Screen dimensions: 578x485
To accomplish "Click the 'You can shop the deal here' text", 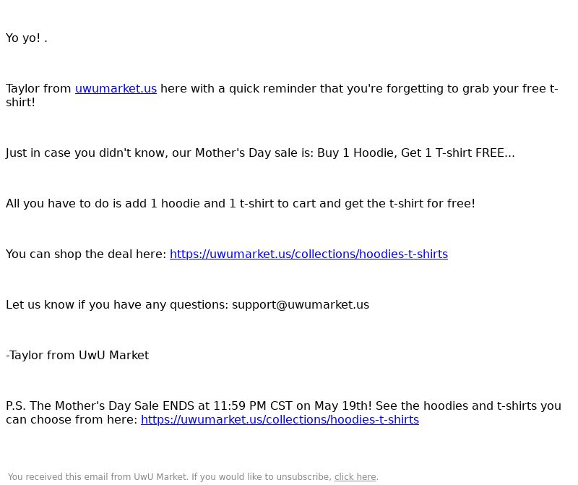I will pyautogui.click(x=86, y=254).
